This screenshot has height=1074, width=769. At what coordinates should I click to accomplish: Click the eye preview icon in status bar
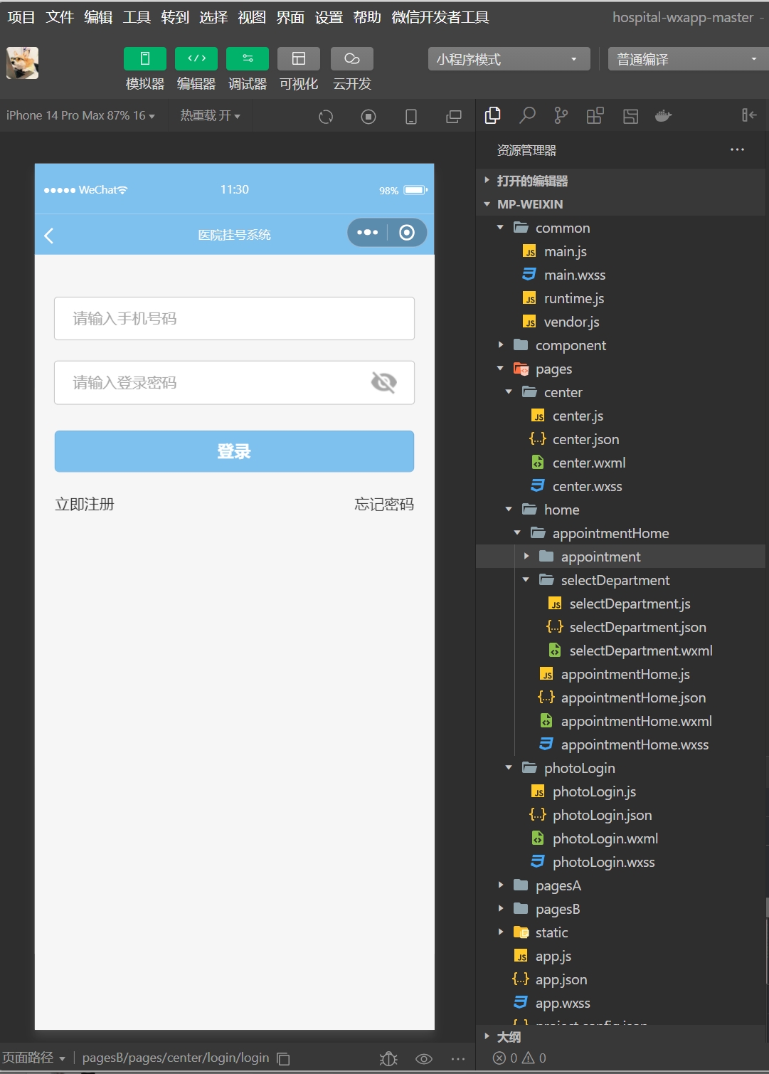pyautogui.click(x=424, y=1058)
